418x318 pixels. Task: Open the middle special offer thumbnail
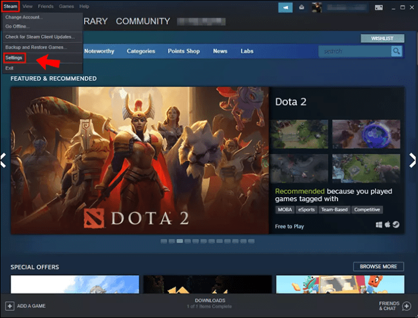click(207, 285)
